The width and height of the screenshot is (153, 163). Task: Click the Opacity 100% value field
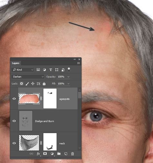pos(61,77)
